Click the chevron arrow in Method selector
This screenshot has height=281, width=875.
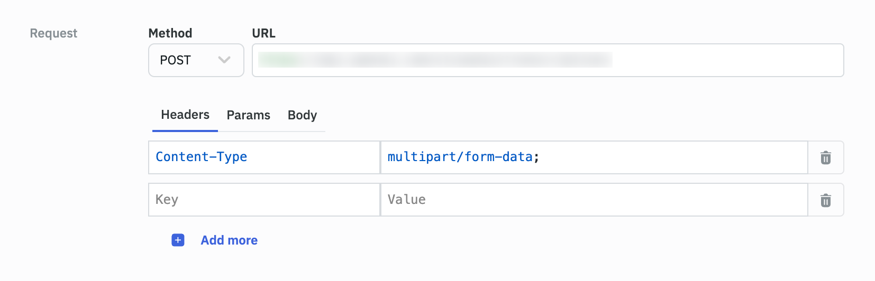224,60
